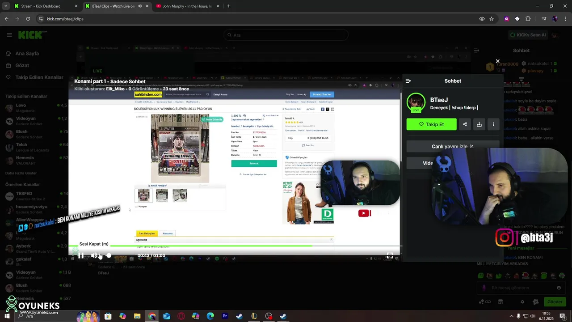572x322 pixels.
Task: Reload the page with refresh icon
Action: (x=28, y=19)
